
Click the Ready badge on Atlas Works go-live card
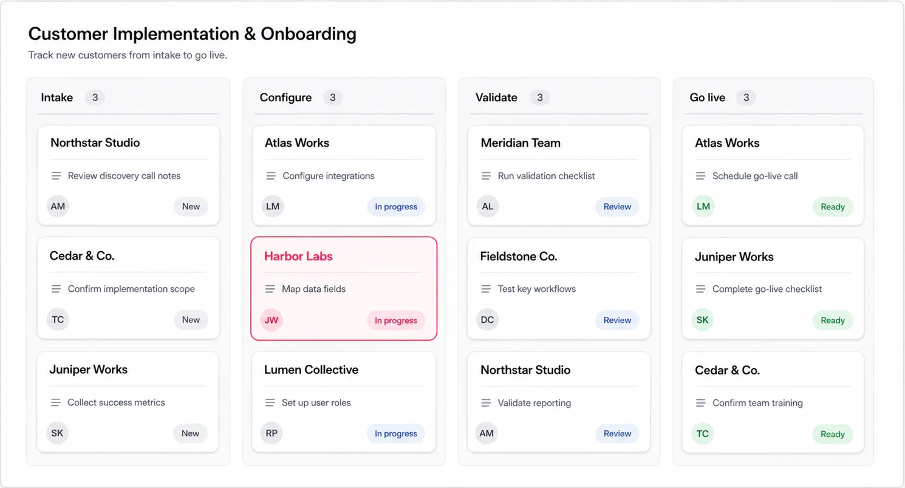click(833, 207)
